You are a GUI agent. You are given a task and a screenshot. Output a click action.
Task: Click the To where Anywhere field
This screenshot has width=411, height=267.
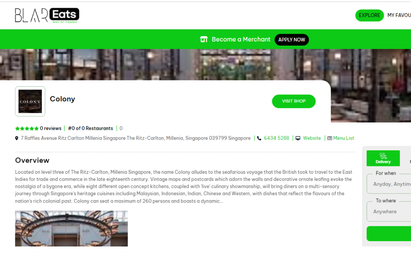click(389, 211)
